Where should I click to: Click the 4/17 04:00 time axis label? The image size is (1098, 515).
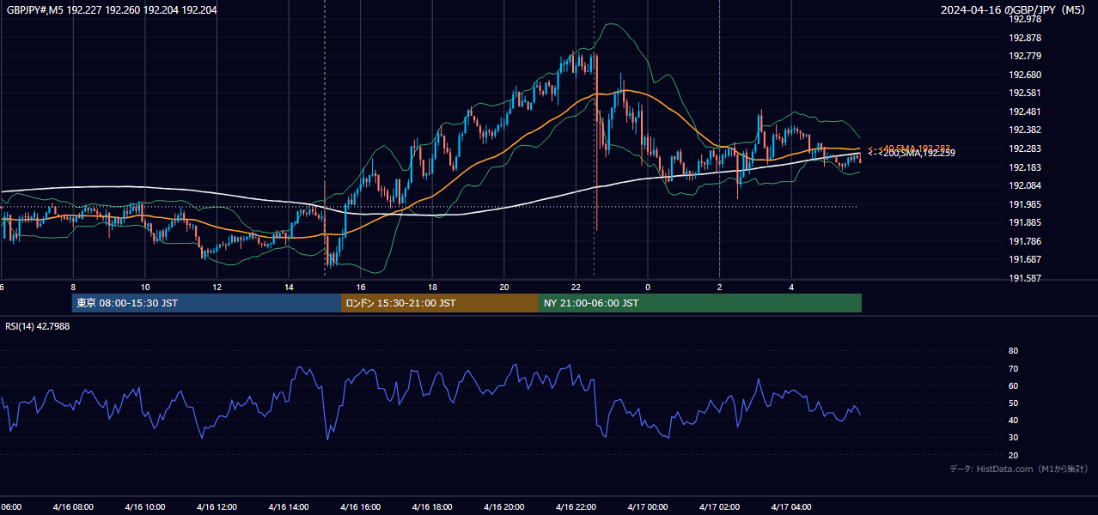point(791,506)
